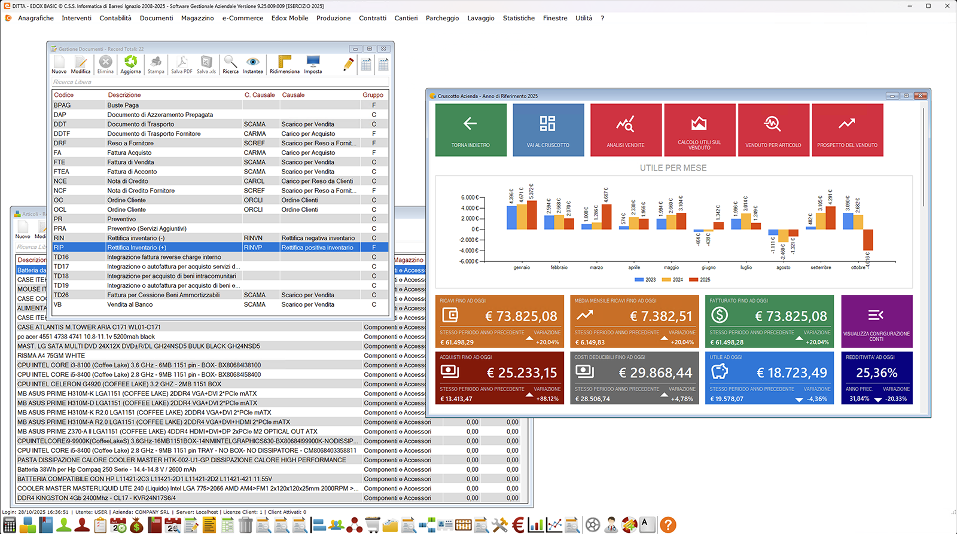957x534 pixels.
Task: Select the Fattura di Vendita row
Action: point(130,162)
